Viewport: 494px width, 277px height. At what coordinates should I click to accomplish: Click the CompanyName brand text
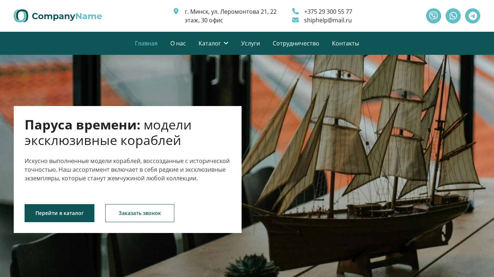pyautogui.click(x=67, y=16)
